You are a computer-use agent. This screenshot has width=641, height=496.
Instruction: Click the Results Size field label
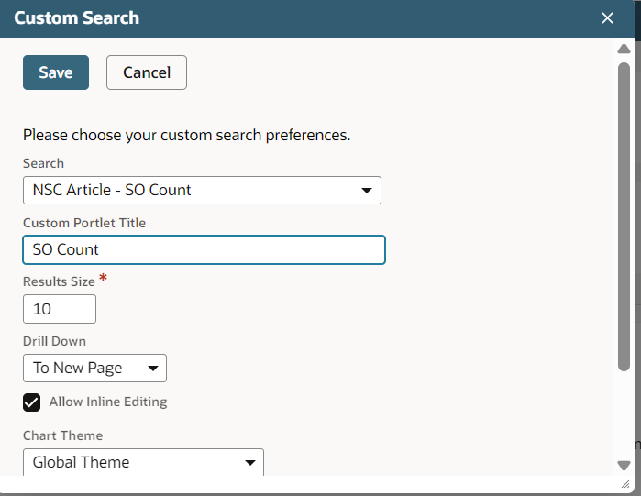59,282
